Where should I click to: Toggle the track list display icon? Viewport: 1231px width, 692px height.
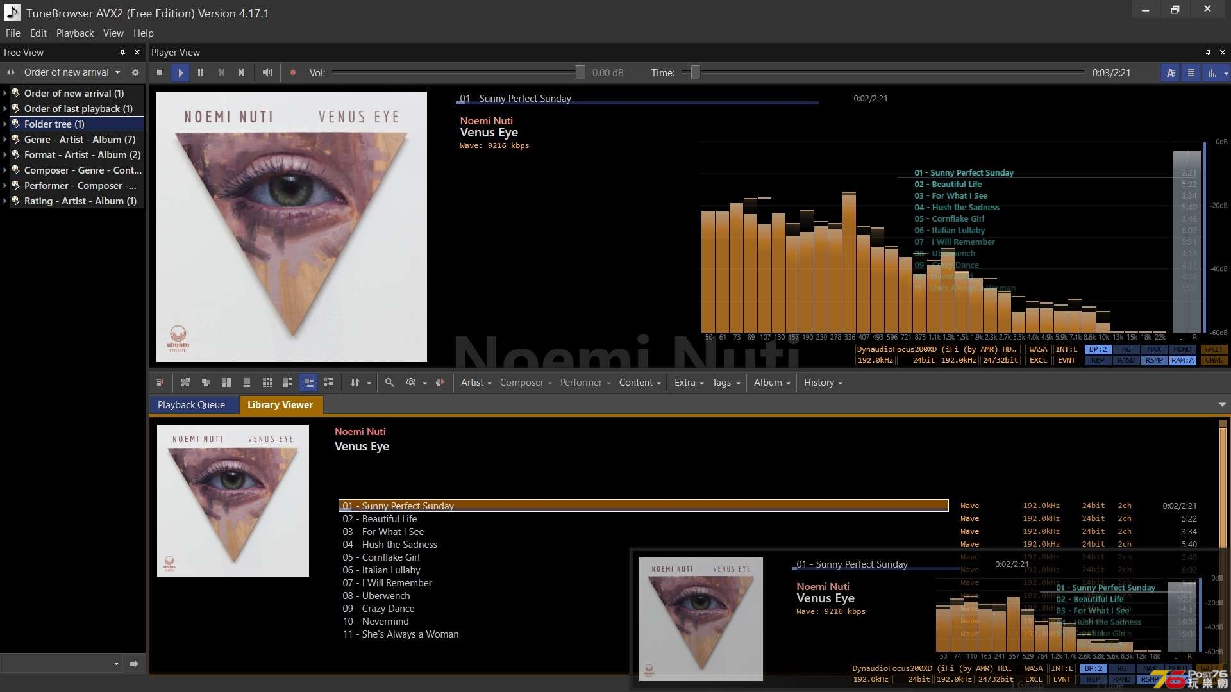(1191, 72)
